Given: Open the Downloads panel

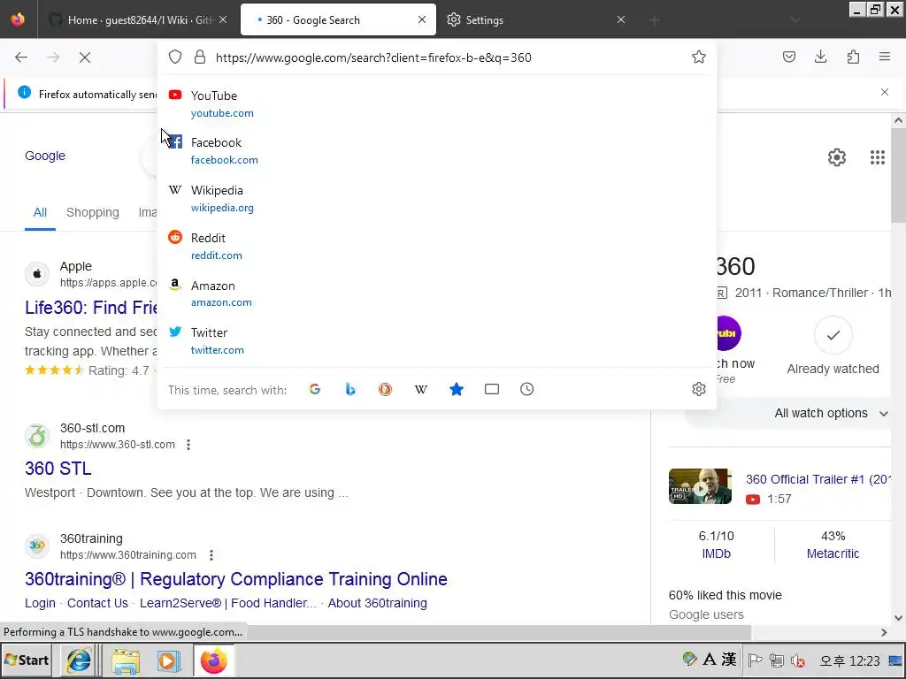Looking at the screenshot, I should pyautogui.click(x=820, y=57).
